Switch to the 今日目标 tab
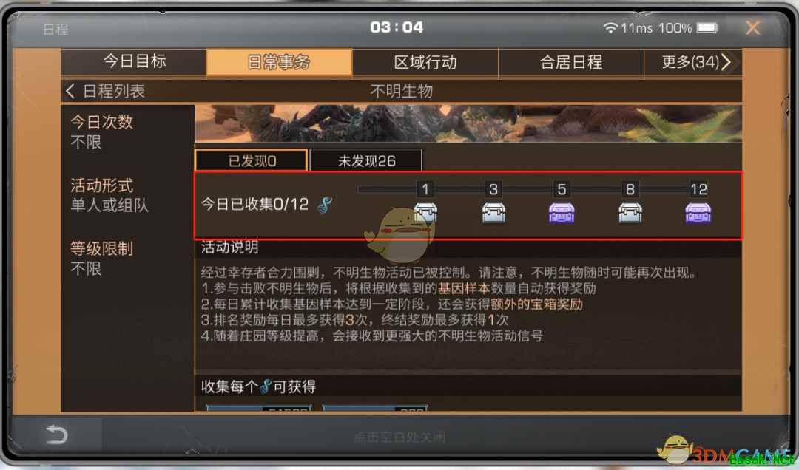 tap(134, 62)
